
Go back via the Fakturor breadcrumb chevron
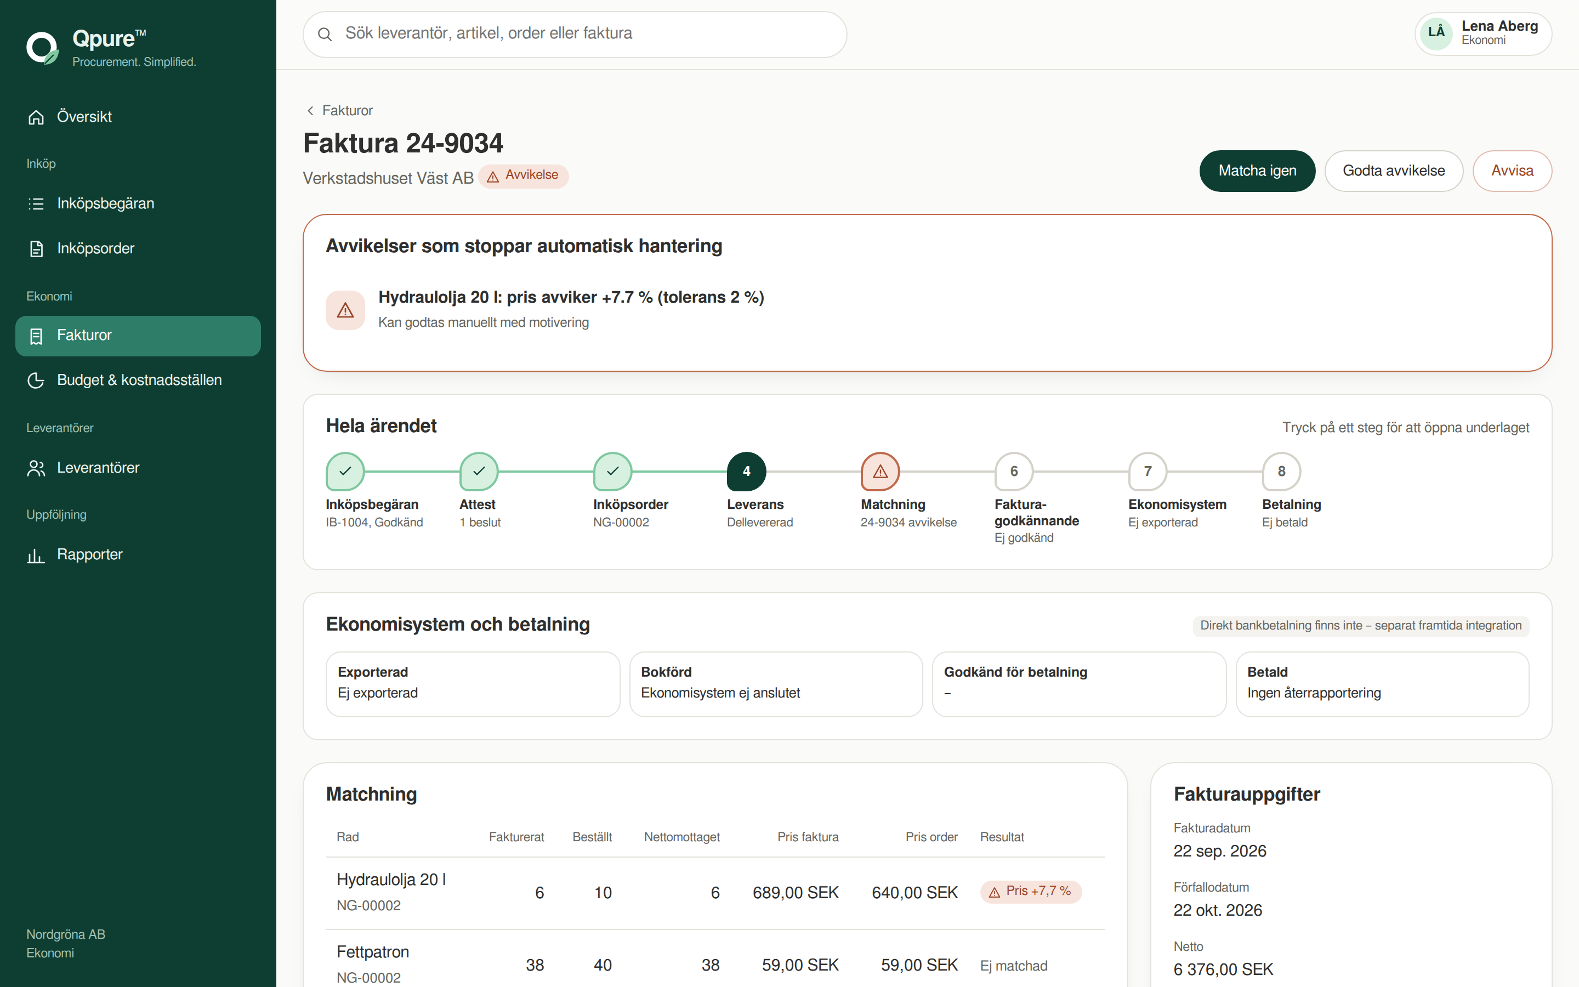tap(310, 110)
